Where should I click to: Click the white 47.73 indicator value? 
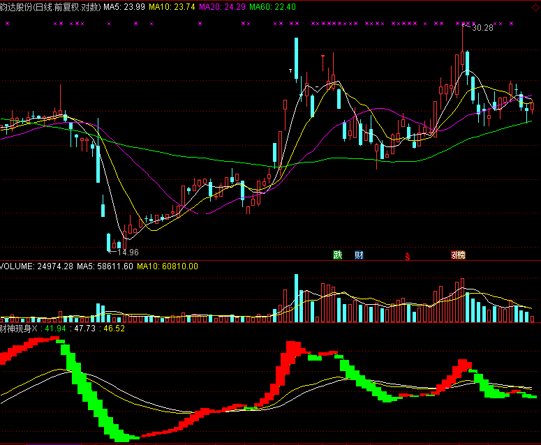[x=85, y=329]
